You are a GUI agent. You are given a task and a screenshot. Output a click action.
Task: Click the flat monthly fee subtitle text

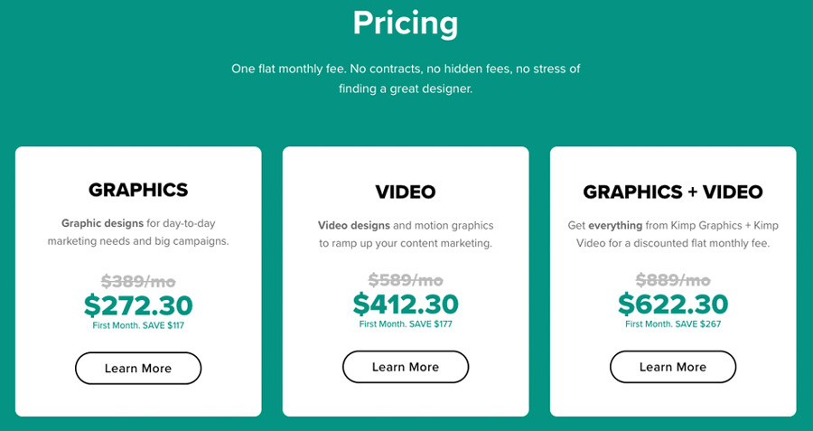pos(406,79)
